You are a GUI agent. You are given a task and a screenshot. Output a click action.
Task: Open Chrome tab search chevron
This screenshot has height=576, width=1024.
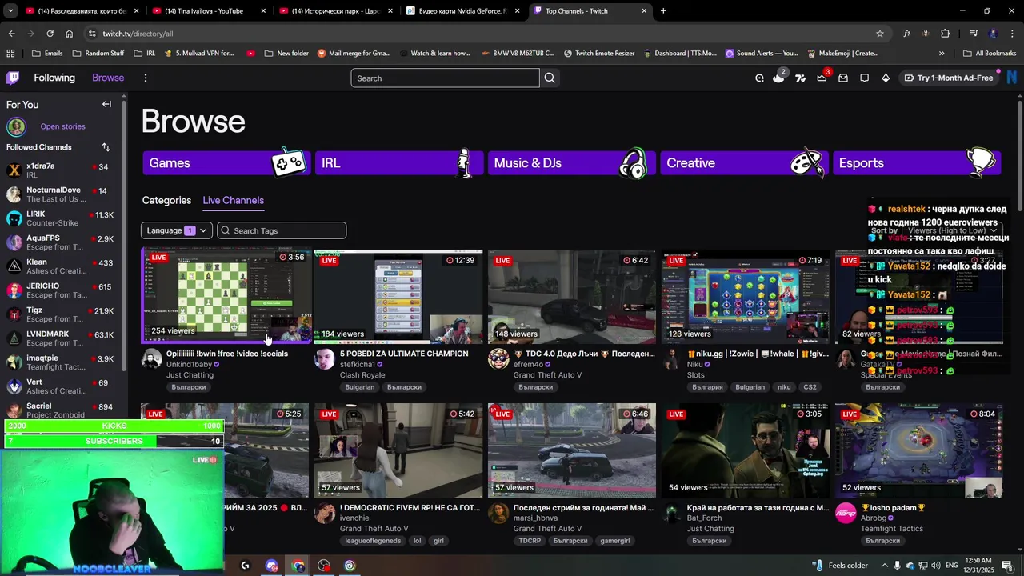(x=10, y=10)
